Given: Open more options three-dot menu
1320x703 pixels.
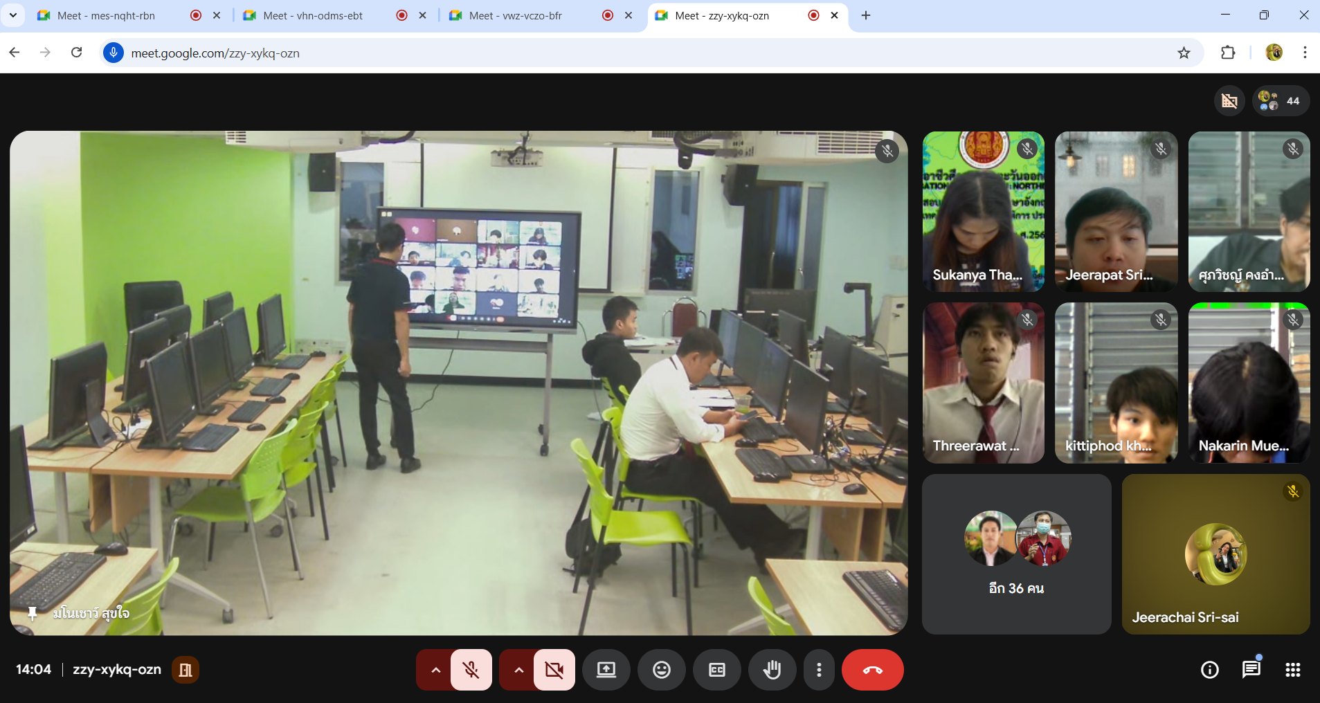Looking at the screenshot, I should tap(819, 670).
